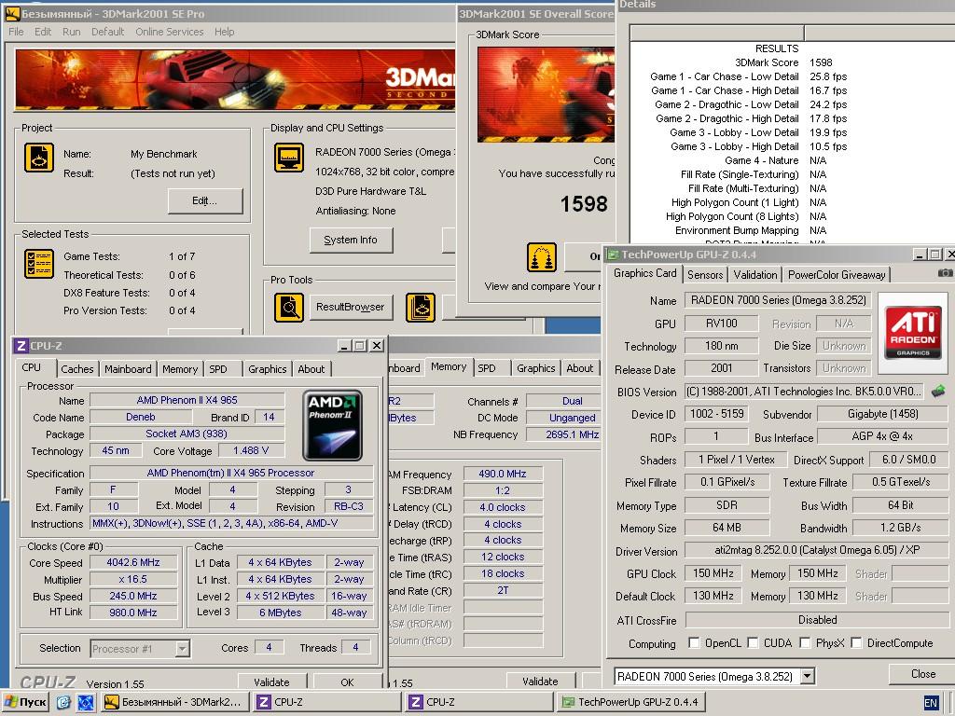This screenshot has width=955, height=716.
Task: Click the ResultBrowser magnifier icon in Pro Tools
Action: click(289, 307)
